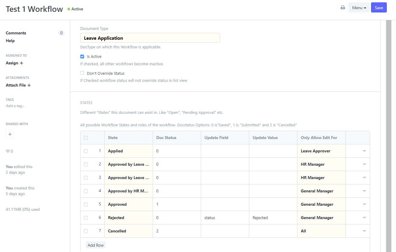Check the row checkbox for the Rejected state
The image size is (396, 252).
[86, 218]
